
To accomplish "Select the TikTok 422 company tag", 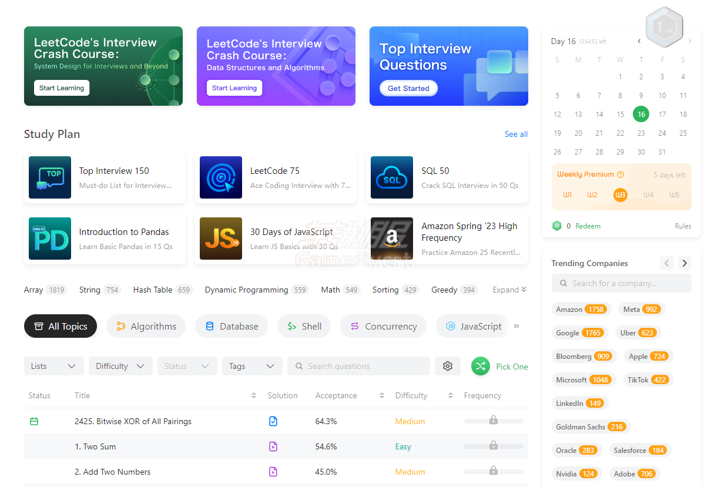I will [x=649, y=379].
